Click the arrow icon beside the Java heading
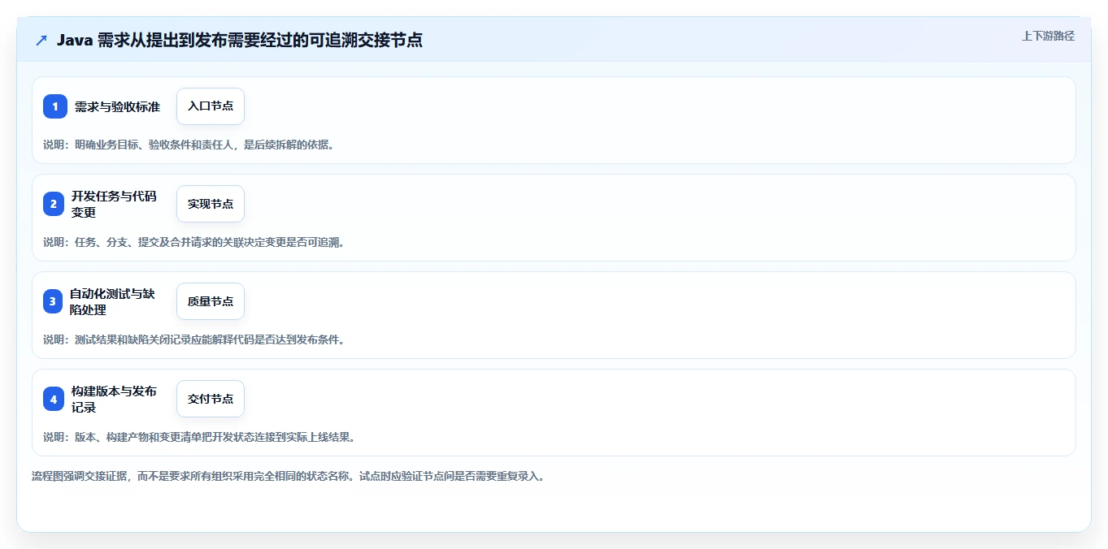Screen dimensions: 1108x549 click(x=41, y=40)
